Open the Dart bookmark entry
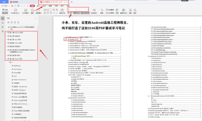This screenshot has height=121, width=202. (x=15, y=76)
